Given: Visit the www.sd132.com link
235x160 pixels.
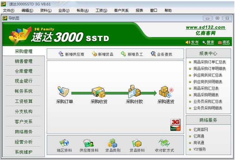Looking at the screenshot, I should tap(205, 27).
